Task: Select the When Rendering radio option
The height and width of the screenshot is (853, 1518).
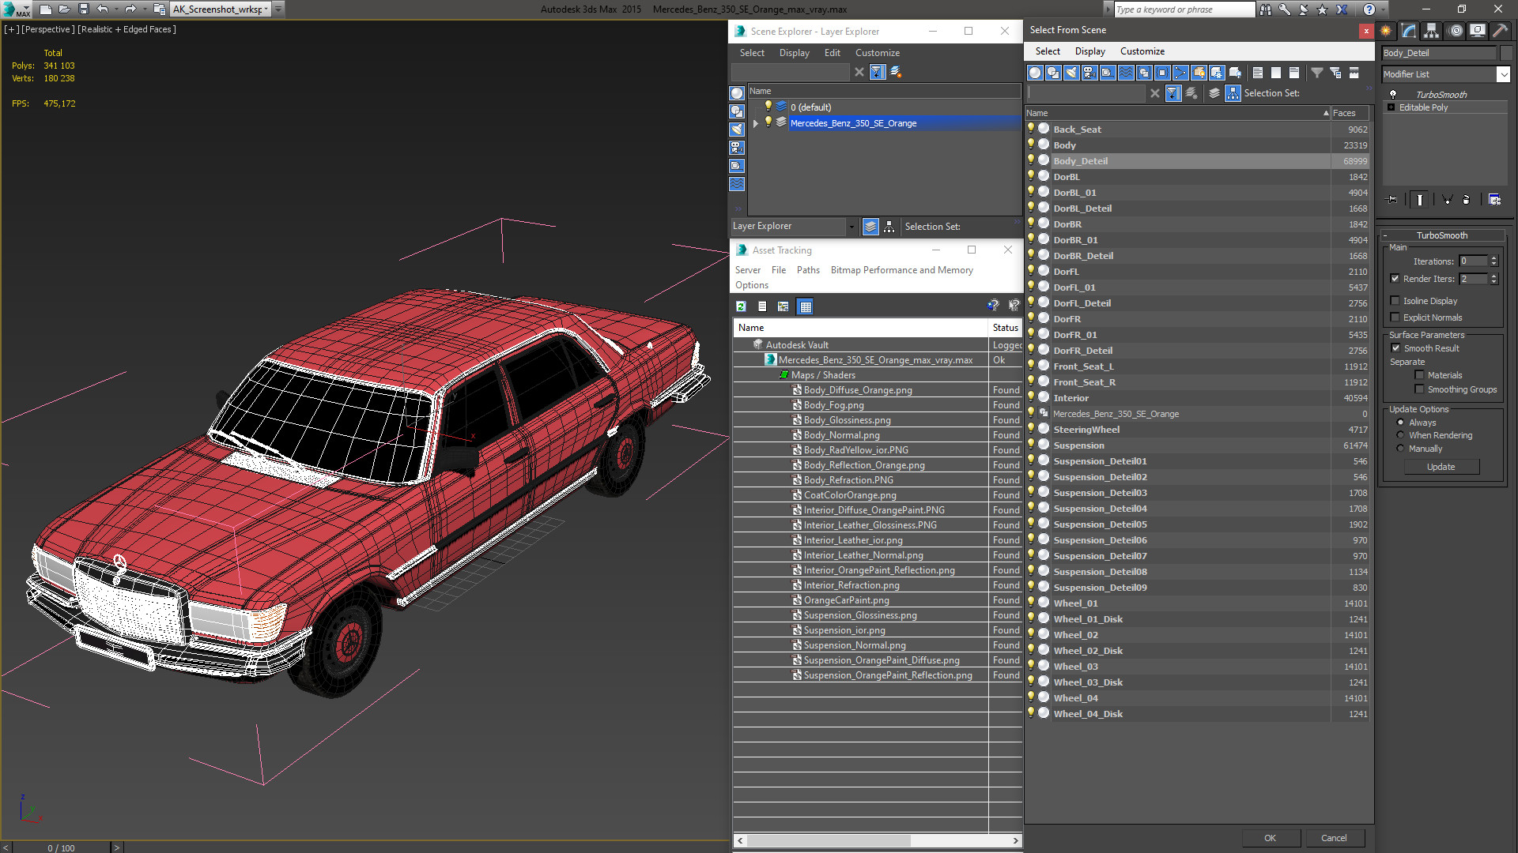Action: click(x=1400, y=435)
